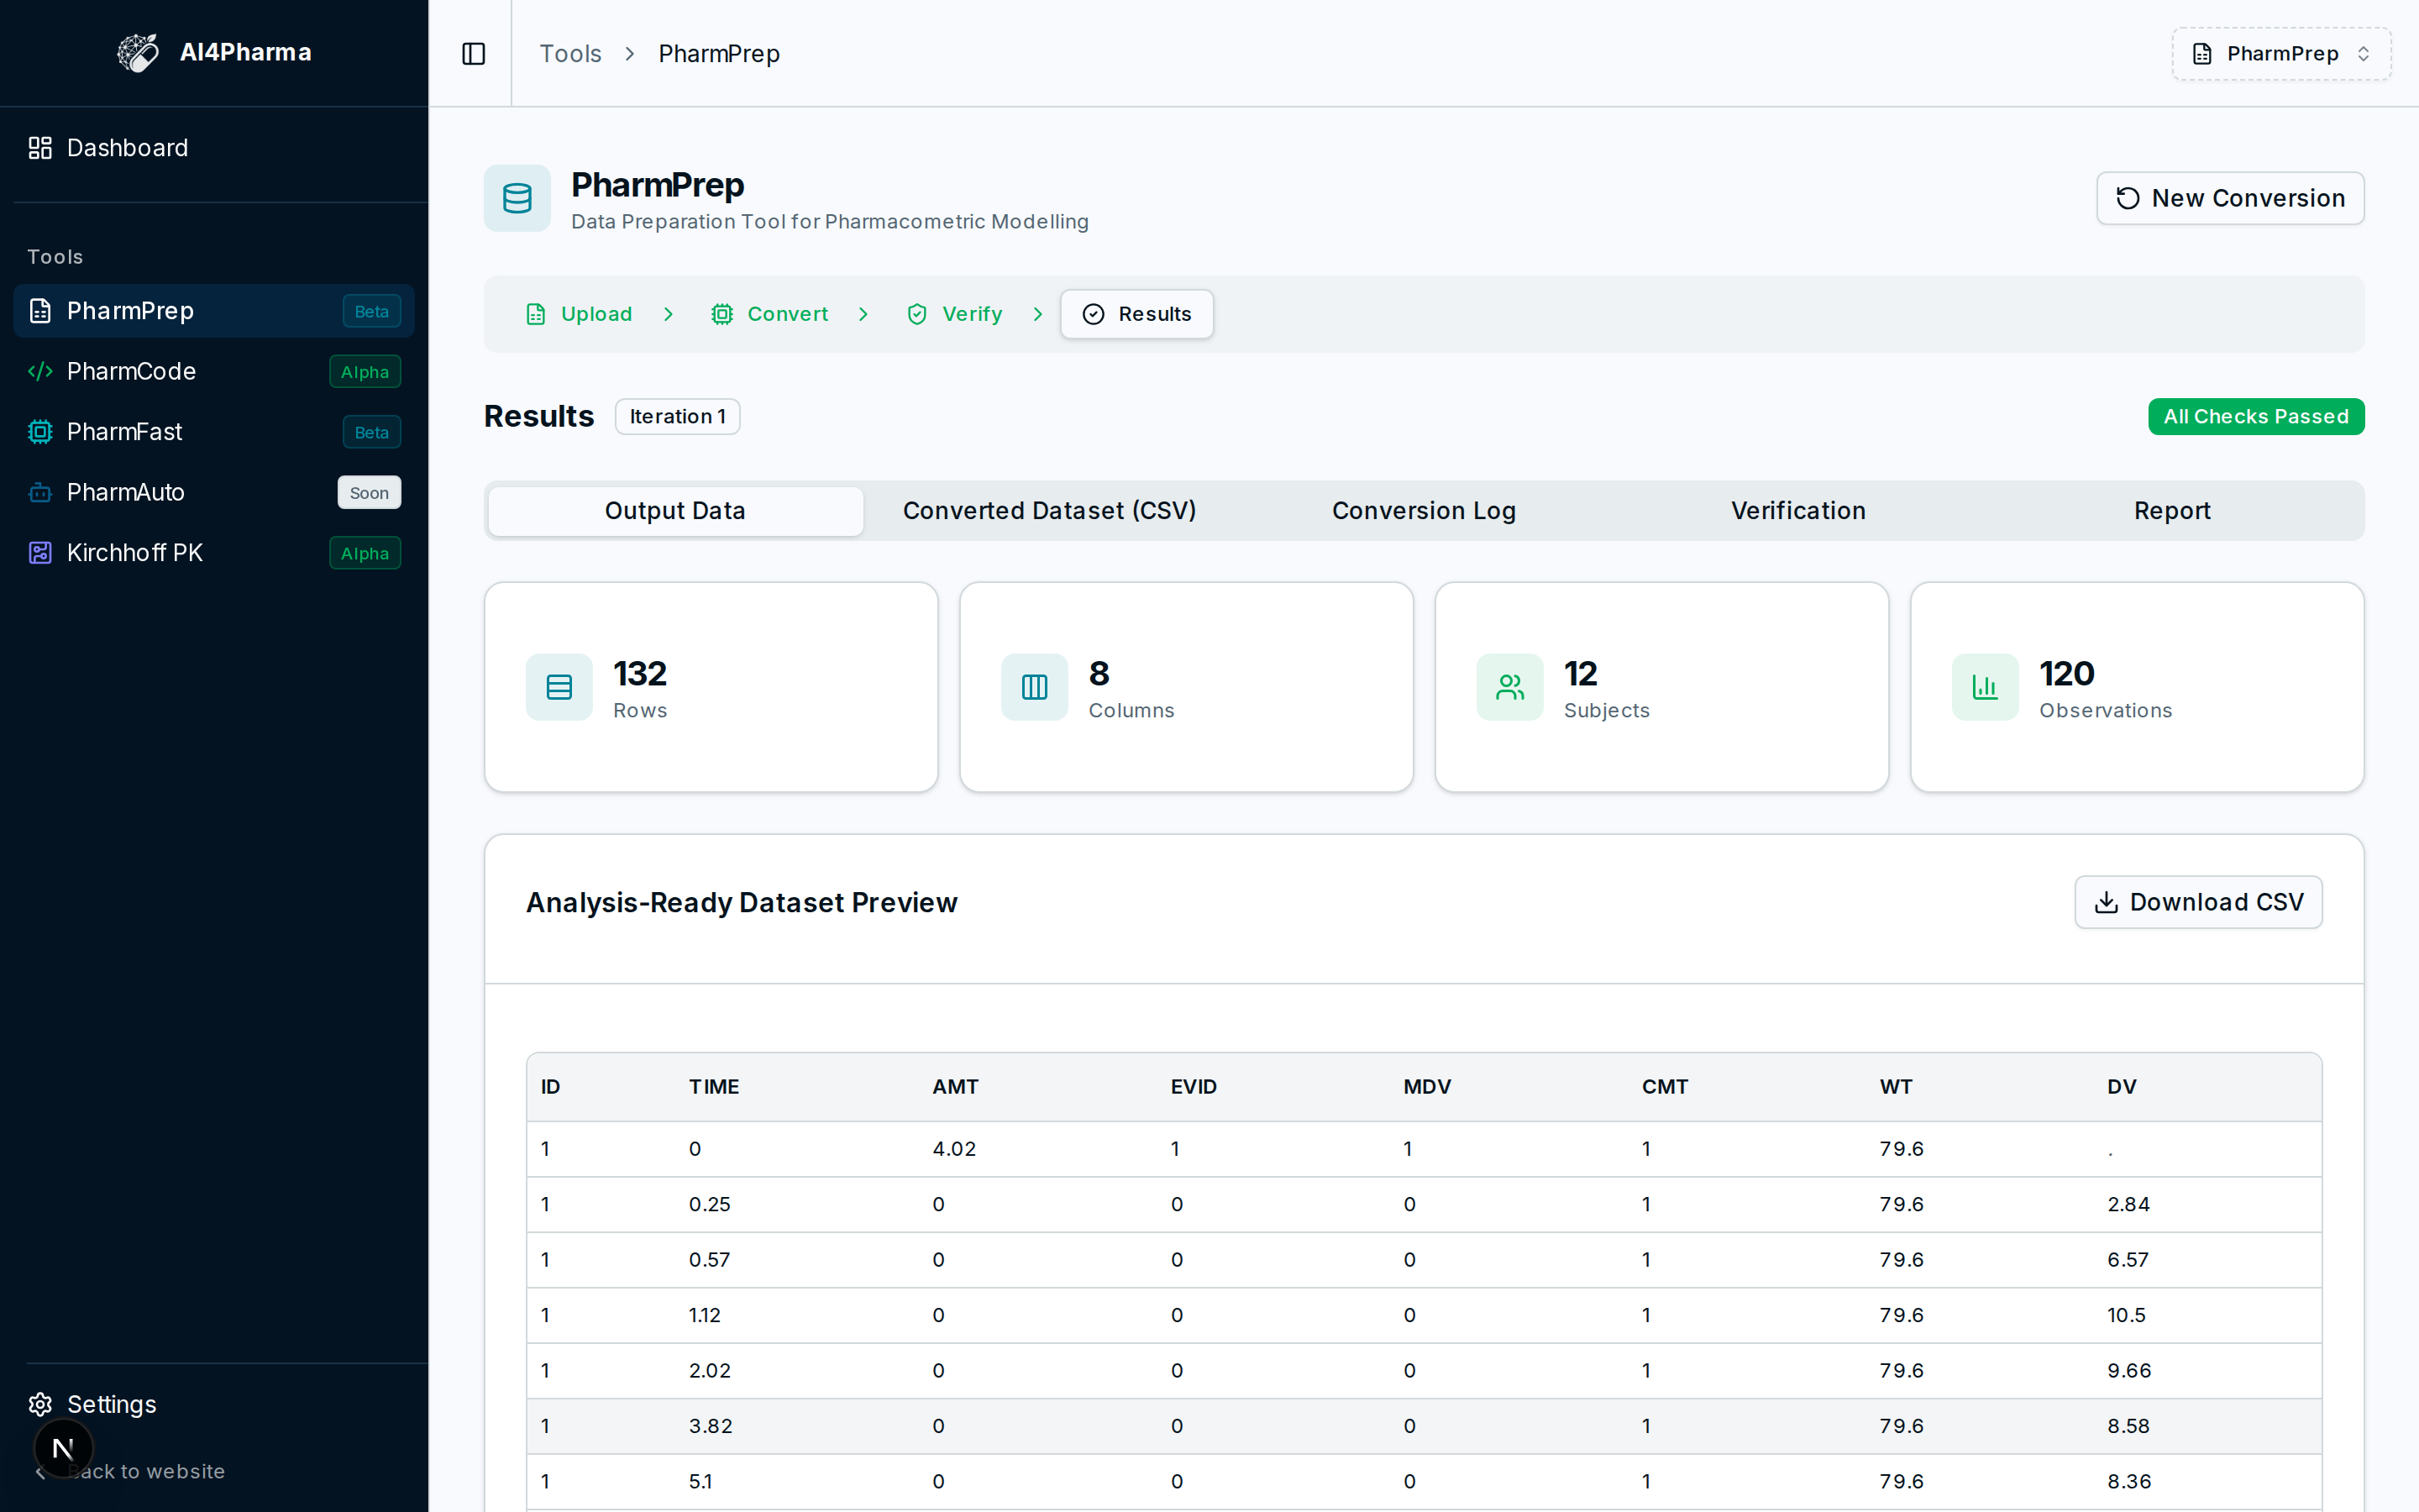This screenshot has height=1512, width=2419.
Task: Click the AI4Pharma logo icon
Action: click(138, 53)
